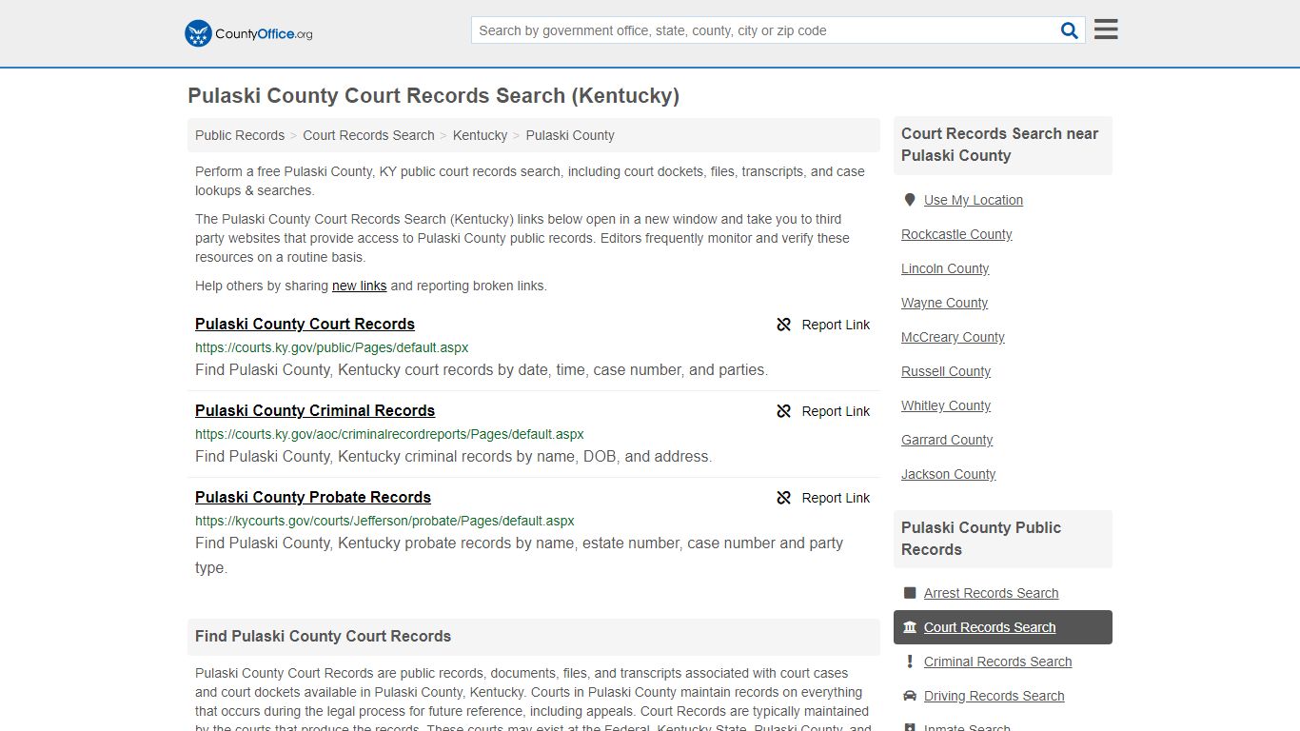This screenshot has height=731, width=1300.
Task: Open Wayne County link
Action: point(944,303)
